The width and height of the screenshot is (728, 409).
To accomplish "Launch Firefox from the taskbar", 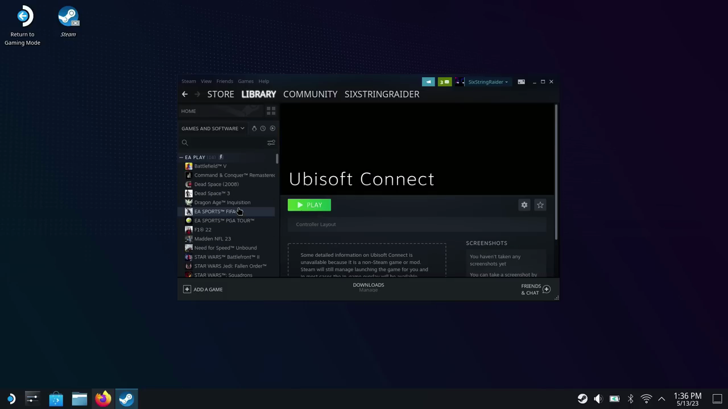I will tap(103, 399).
